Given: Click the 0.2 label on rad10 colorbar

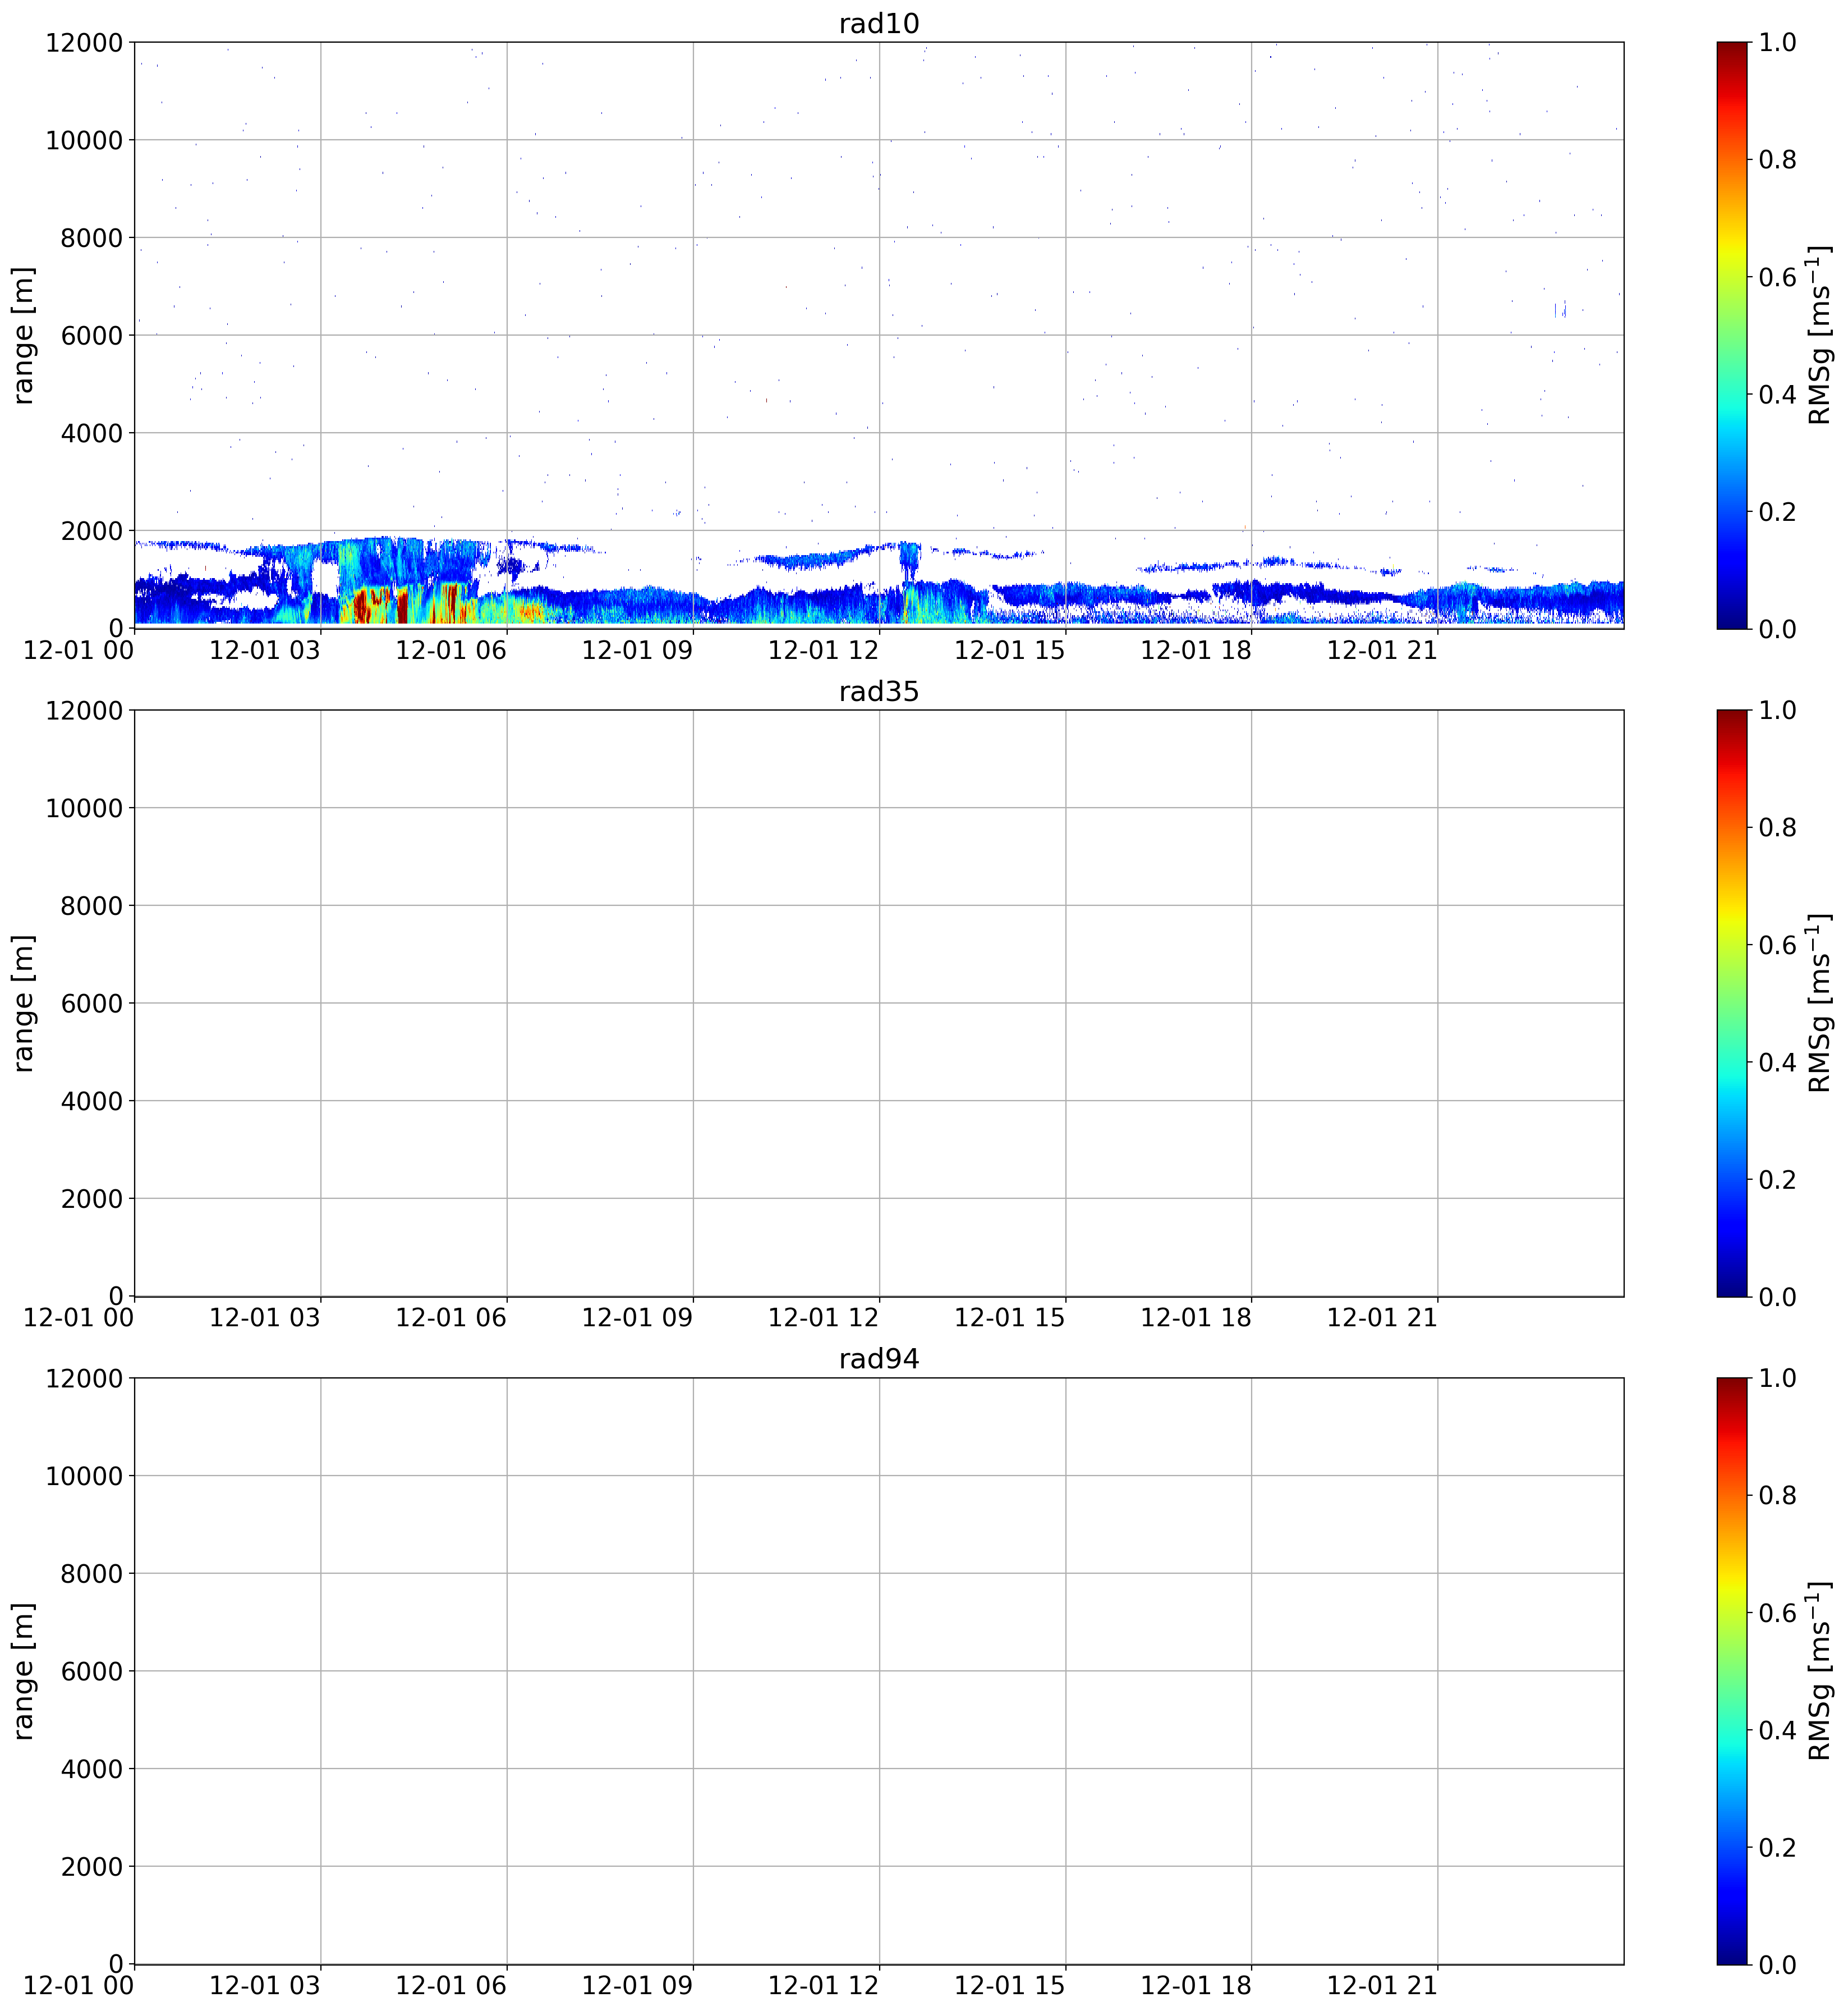Looking at the screenshot, I should coord(1778,512).
